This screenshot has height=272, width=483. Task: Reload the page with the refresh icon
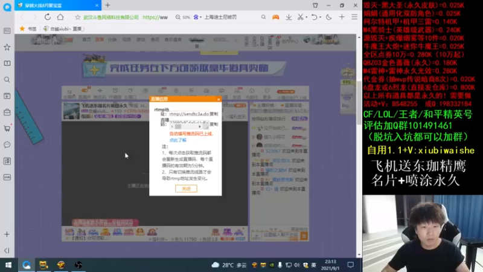(x=48, y=17)
